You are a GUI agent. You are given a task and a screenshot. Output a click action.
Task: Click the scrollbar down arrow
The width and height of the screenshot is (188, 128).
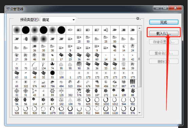pyautogui.click(x=139, y=113)
